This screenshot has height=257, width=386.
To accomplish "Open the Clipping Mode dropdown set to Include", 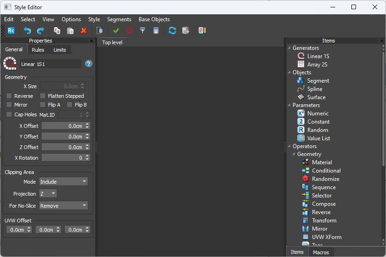I will 63,182.
